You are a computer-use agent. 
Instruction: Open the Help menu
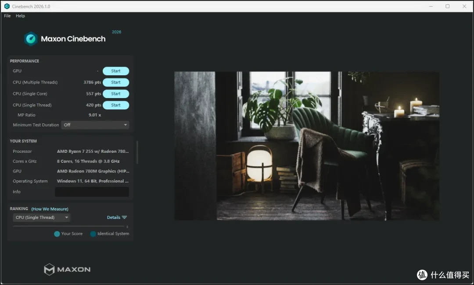[20, 16]
